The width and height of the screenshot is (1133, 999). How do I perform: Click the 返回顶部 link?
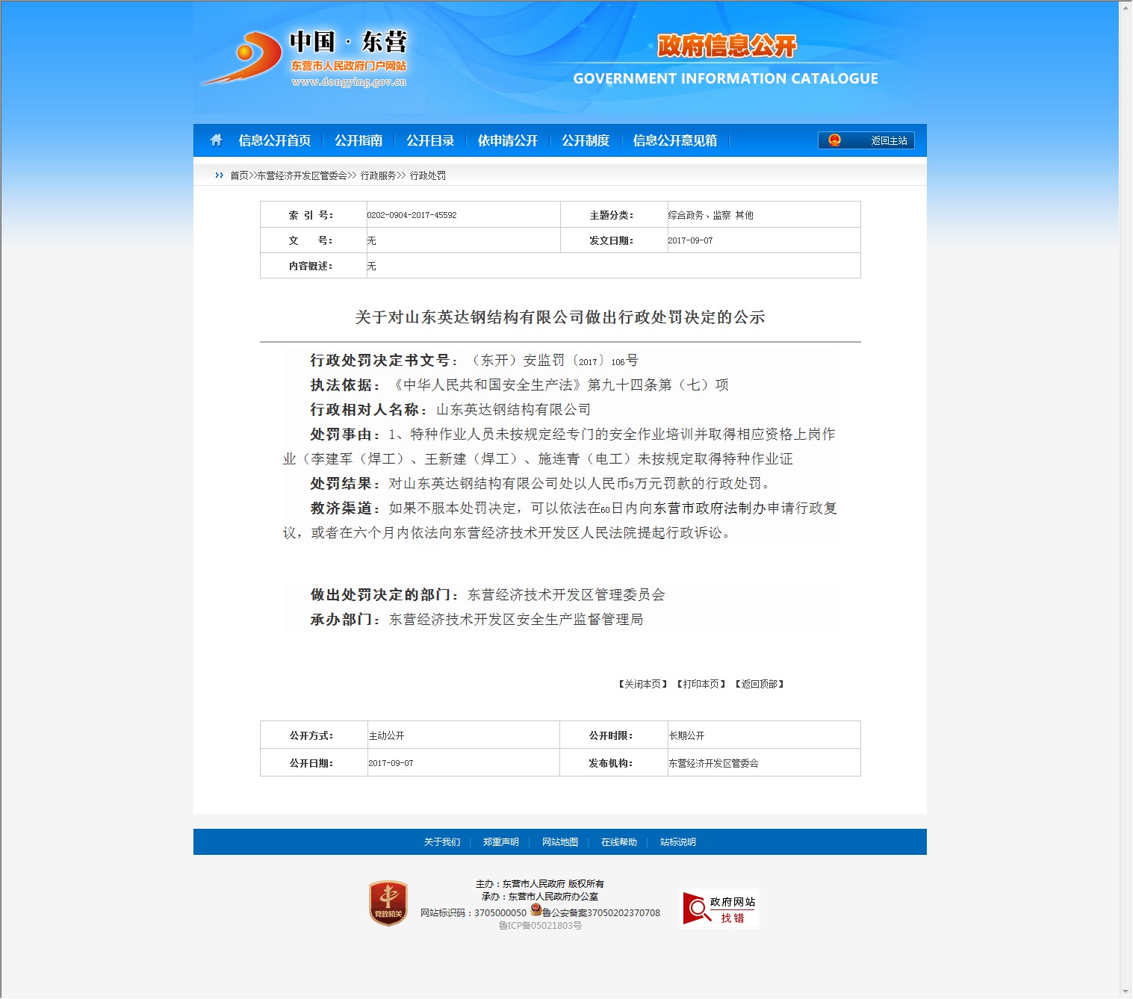pyautogui.click(x=759, y=684)
